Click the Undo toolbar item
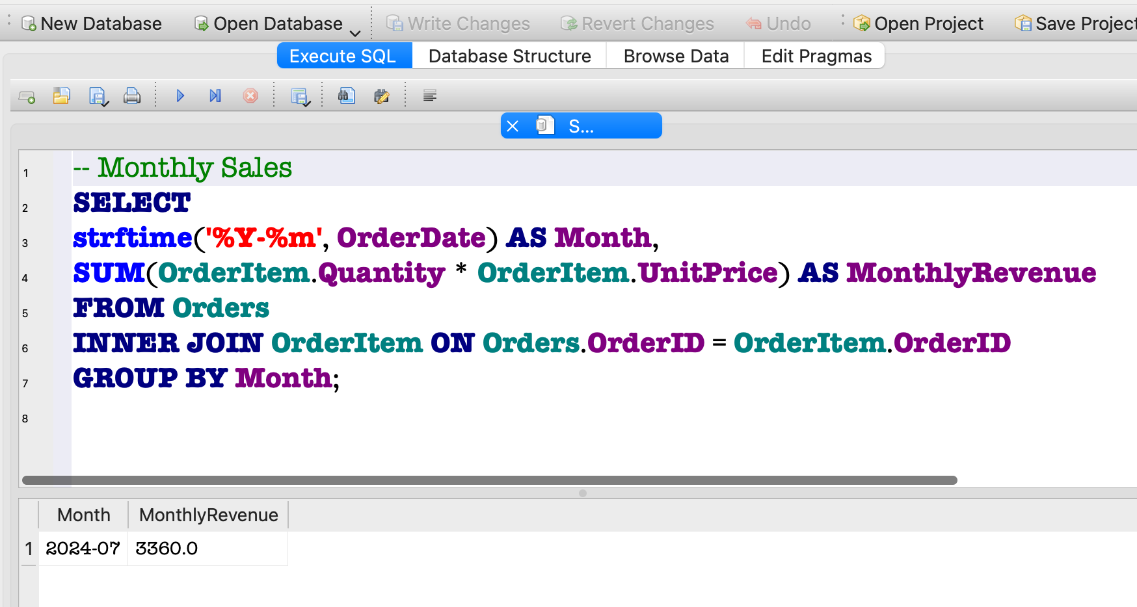Screen dimensions: 1137x607 click(x=779, y=23)
